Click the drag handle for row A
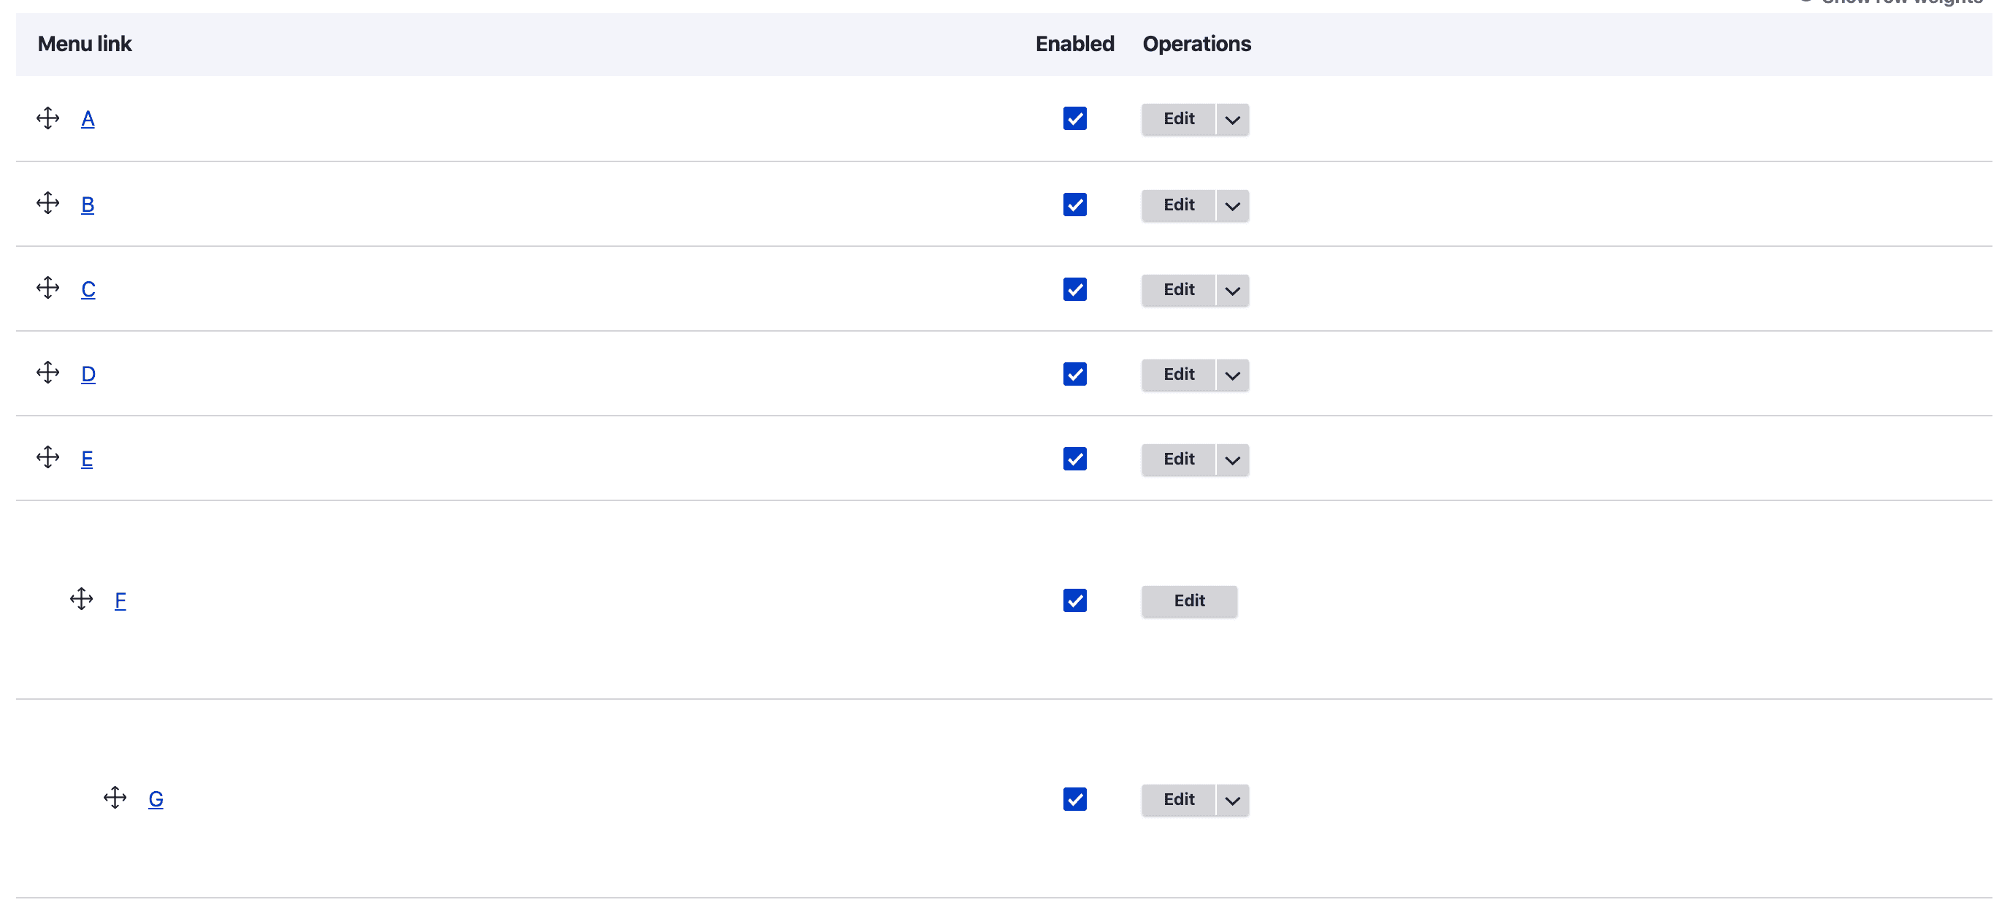This screenshot has width=2010, height=916. pyautogui.click(x=47, y=118)
